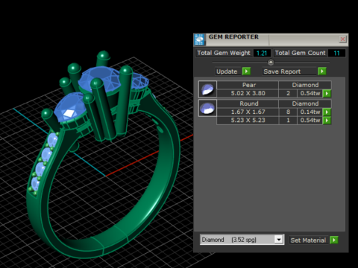
Task: Click the quantity 2 cell in Pear row
Action: (288, 93)
